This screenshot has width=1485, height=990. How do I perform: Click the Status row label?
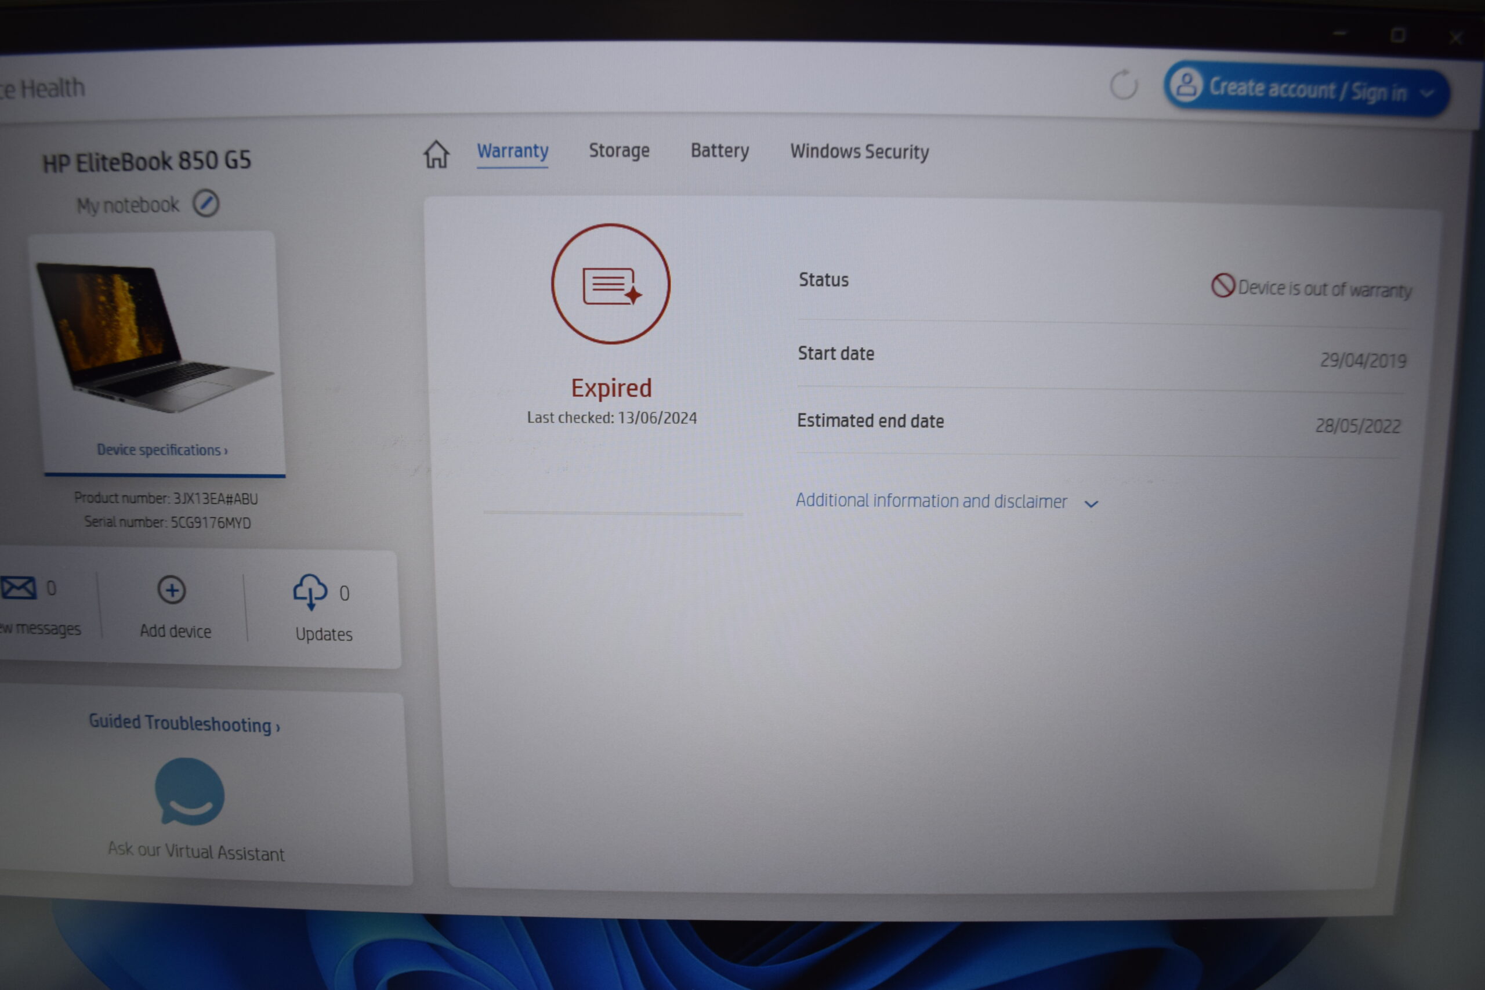click(823, 280)
